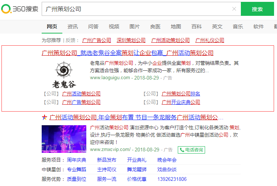
Task: Open the 年会策划布置 result title
Action: pos(136,117)
